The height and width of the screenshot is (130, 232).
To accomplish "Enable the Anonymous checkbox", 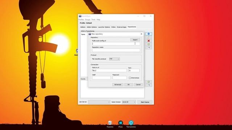I will 130,78.
